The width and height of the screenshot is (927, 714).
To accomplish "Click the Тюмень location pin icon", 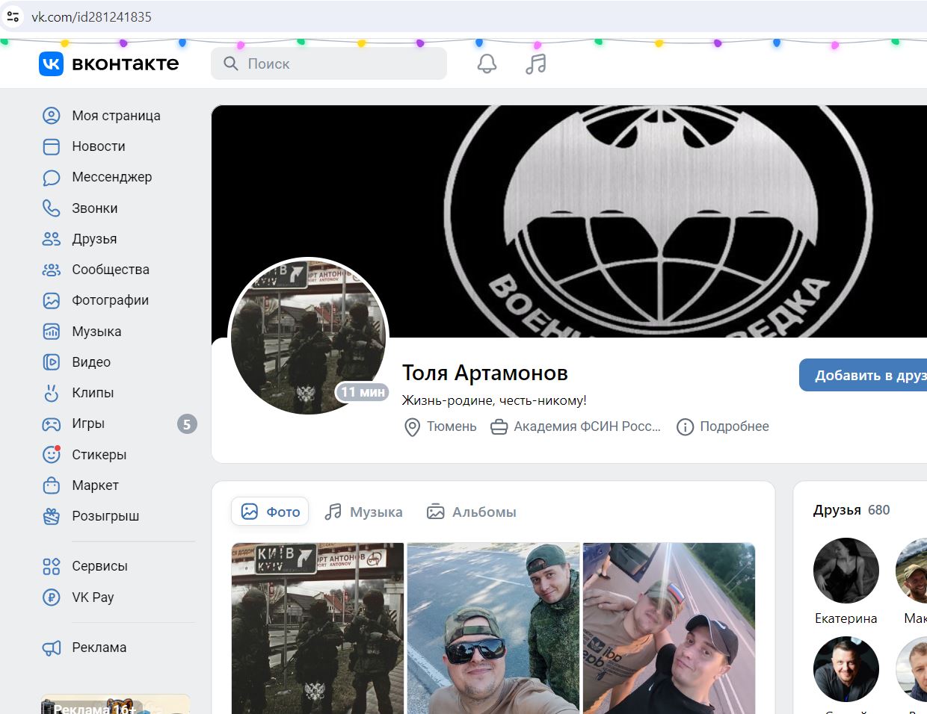I will point(412,427).
